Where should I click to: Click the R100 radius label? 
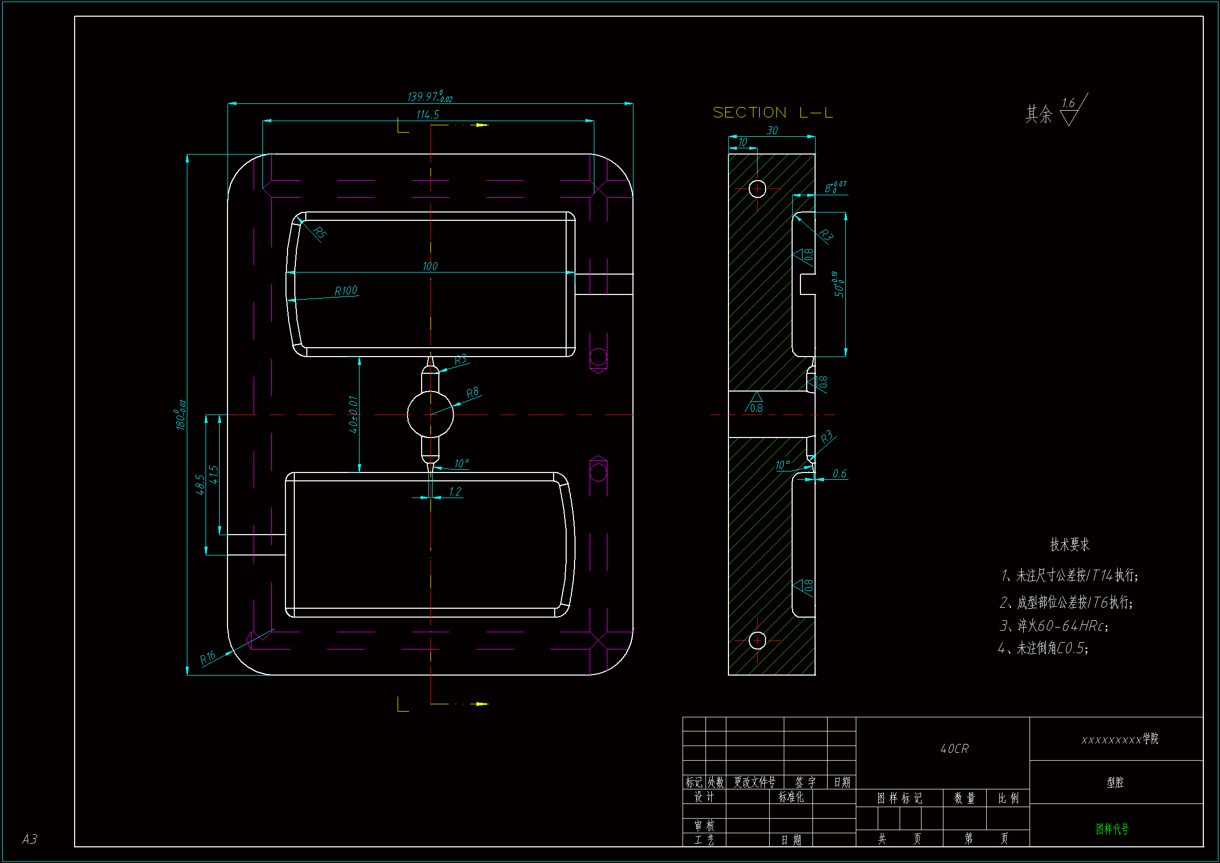(346, 291)
